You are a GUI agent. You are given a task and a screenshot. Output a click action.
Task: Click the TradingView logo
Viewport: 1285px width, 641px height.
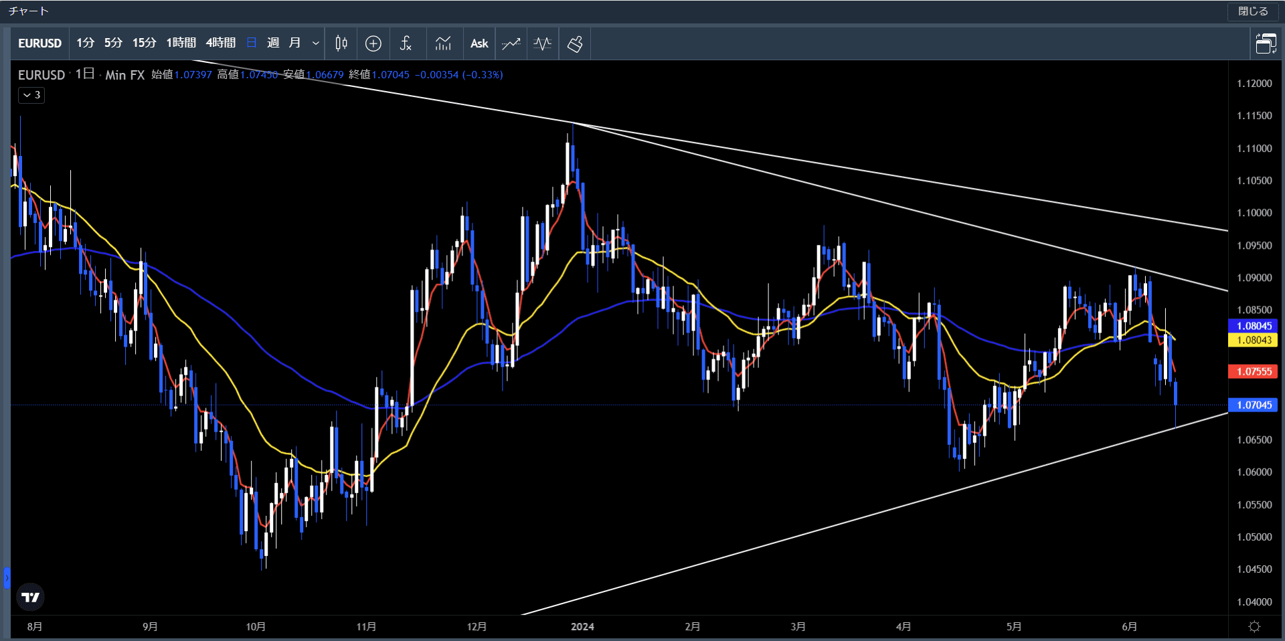[30, 597]
